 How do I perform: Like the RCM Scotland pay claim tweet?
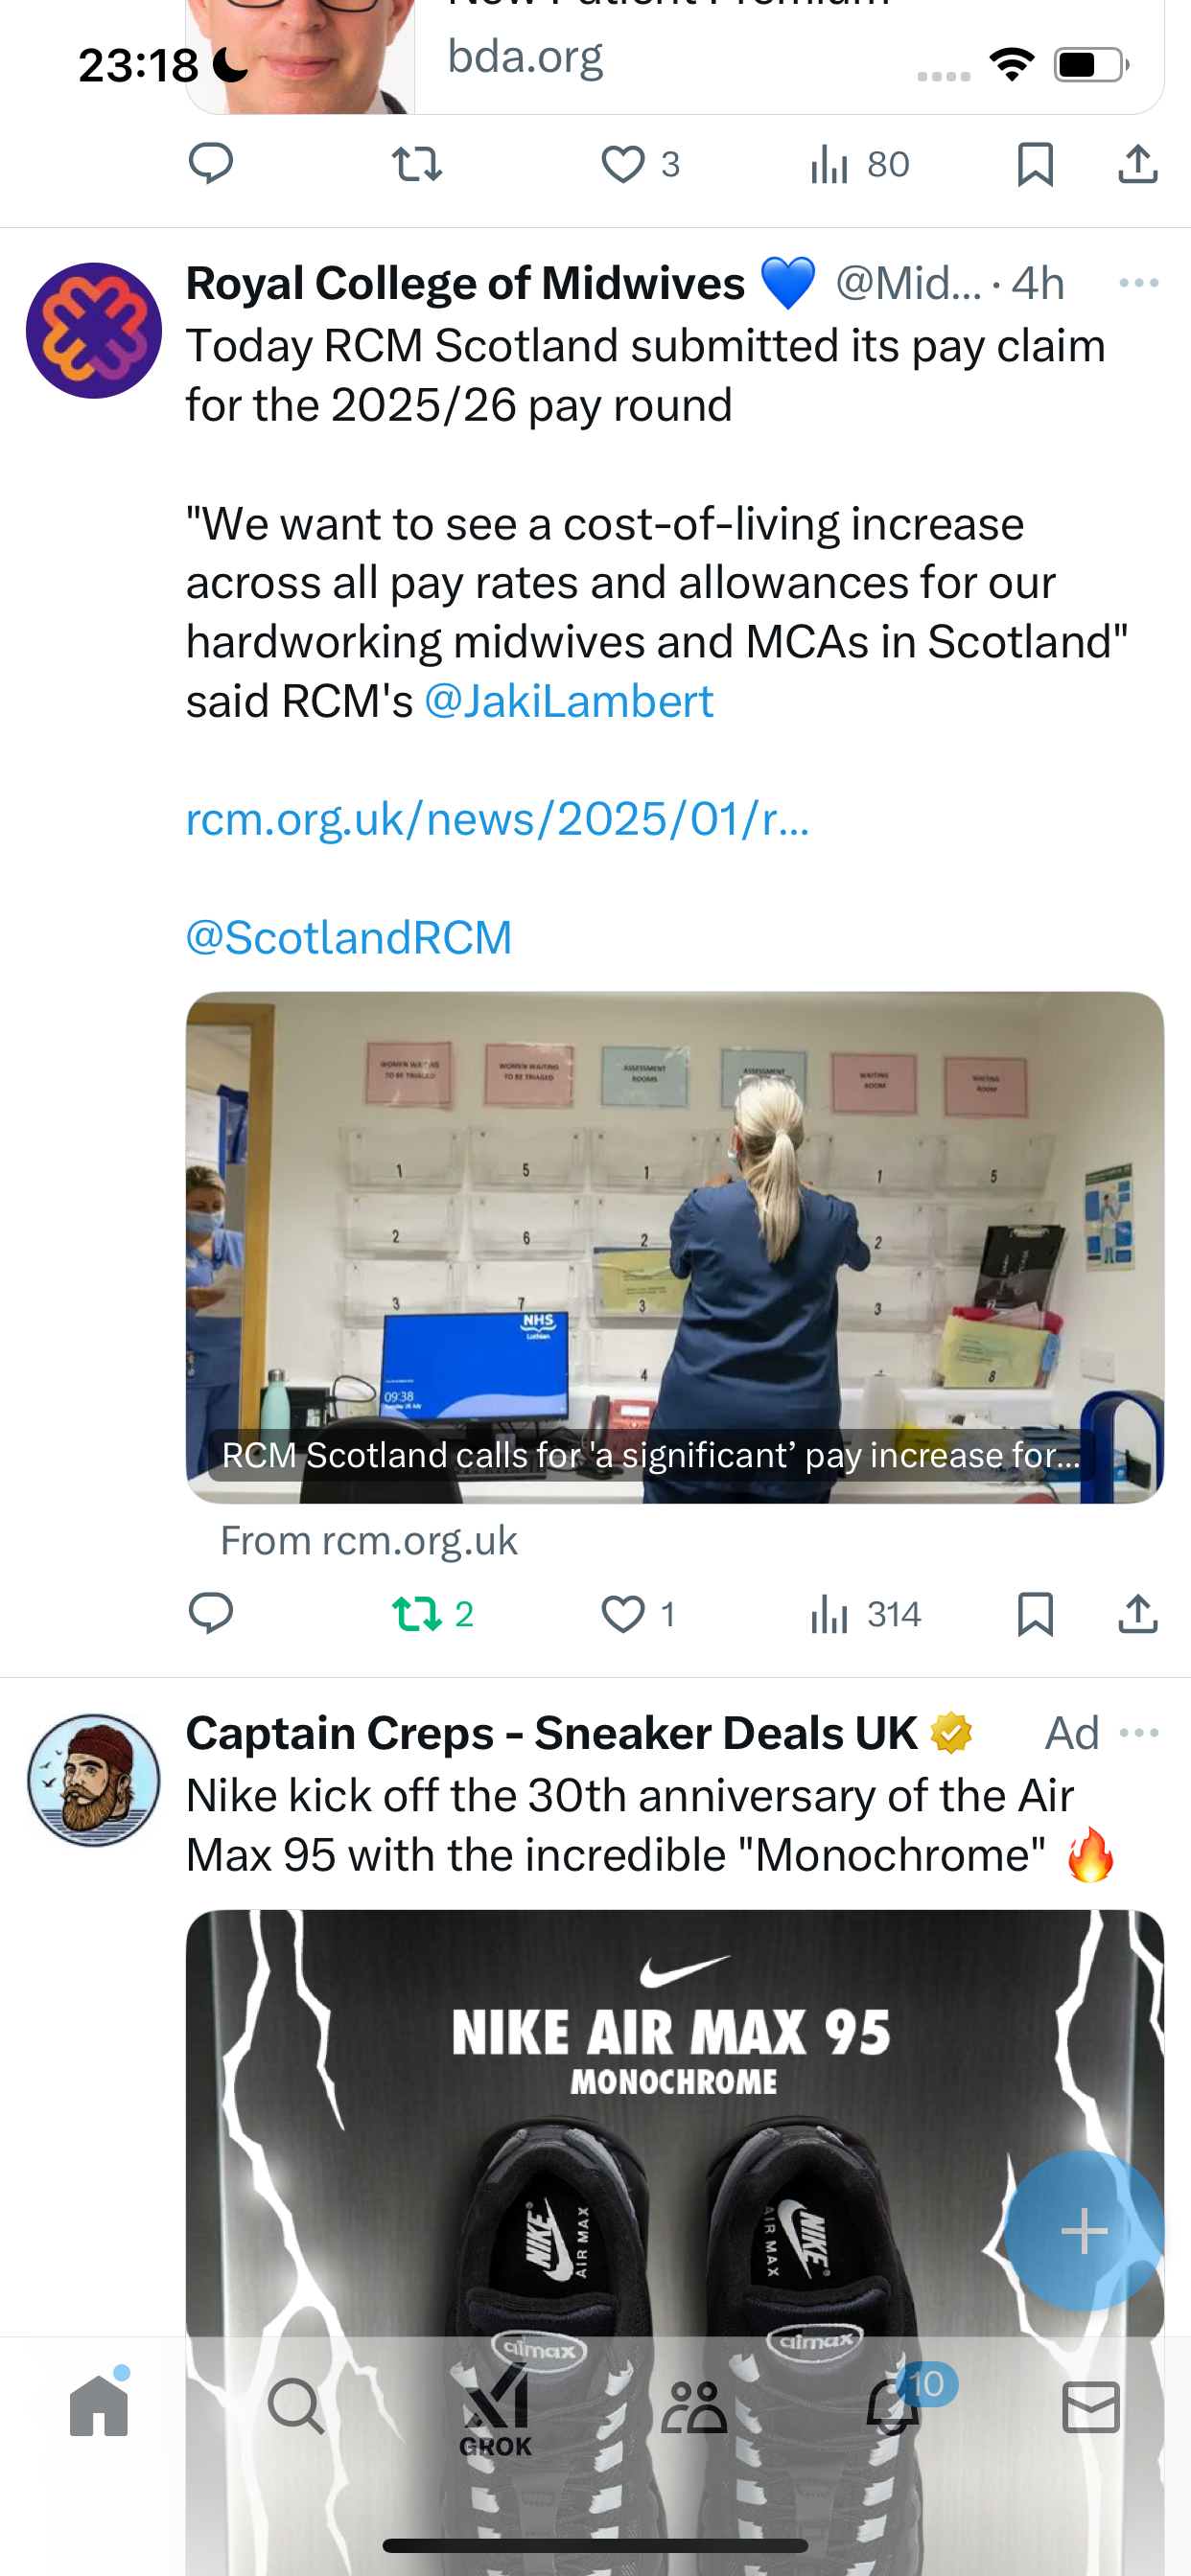point(639,1613)
